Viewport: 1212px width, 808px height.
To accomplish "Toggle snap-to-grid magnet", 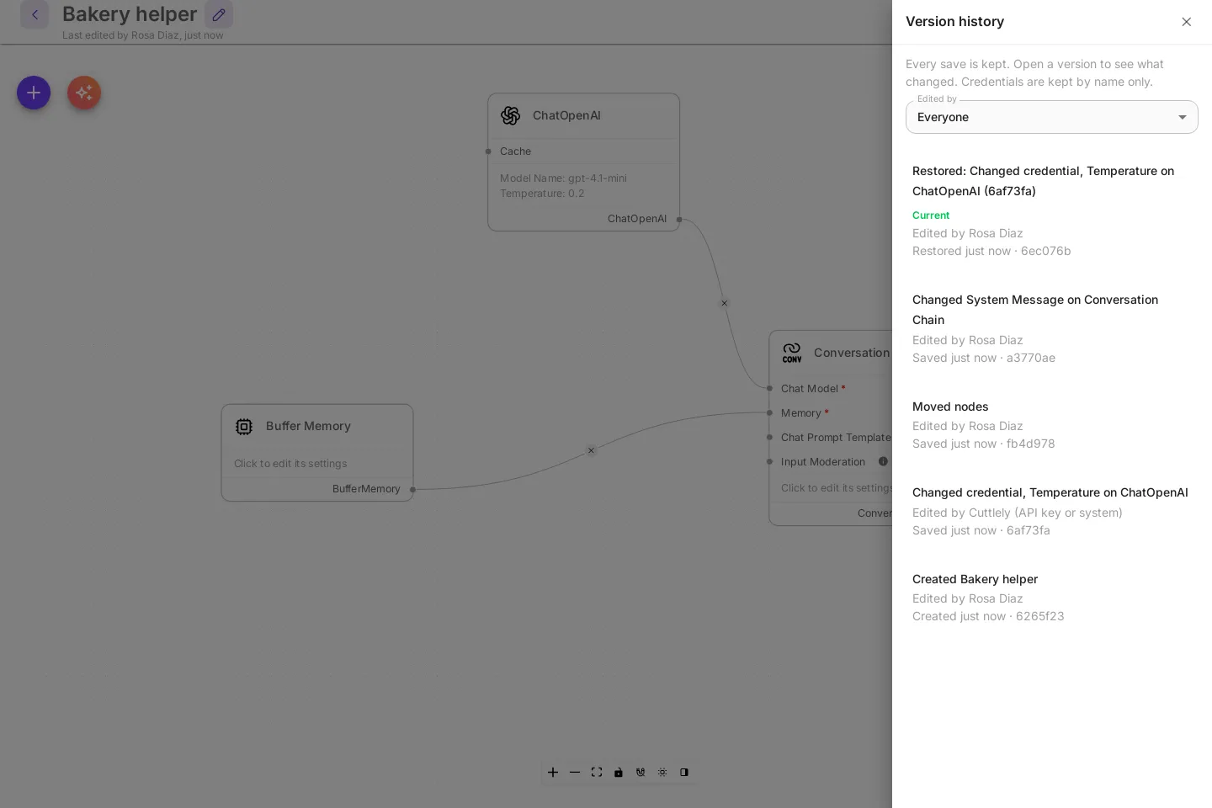I will [x=641, y=772].
